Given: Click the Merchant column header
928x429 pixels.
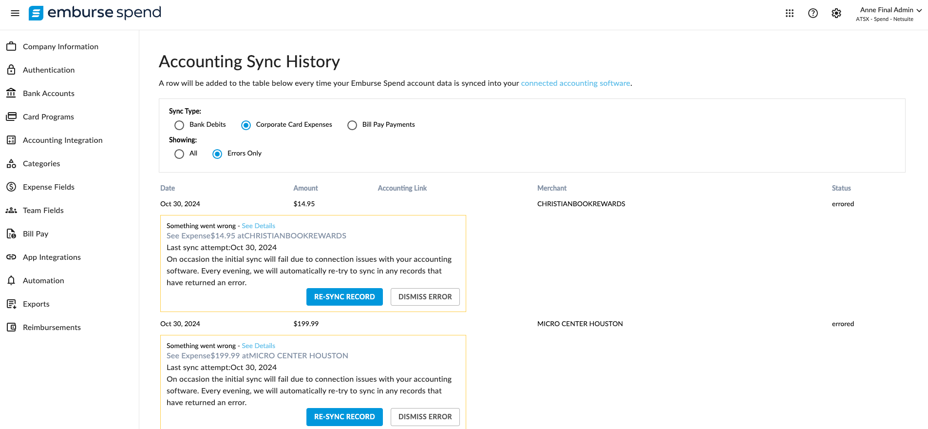Looking at the screenshot, I should click(x=552, y=188).
